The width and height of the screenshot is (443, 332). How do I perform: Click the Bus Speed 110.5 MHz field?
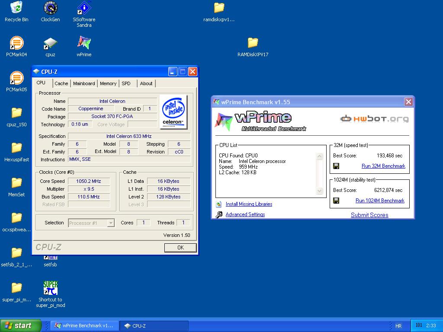[x=89, y=197]
